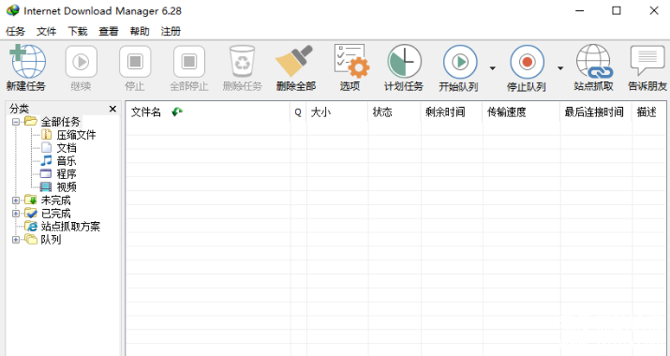Expand the 已完成 tree node
Viewport: 670px width, 356px height.
coord(16,214)
